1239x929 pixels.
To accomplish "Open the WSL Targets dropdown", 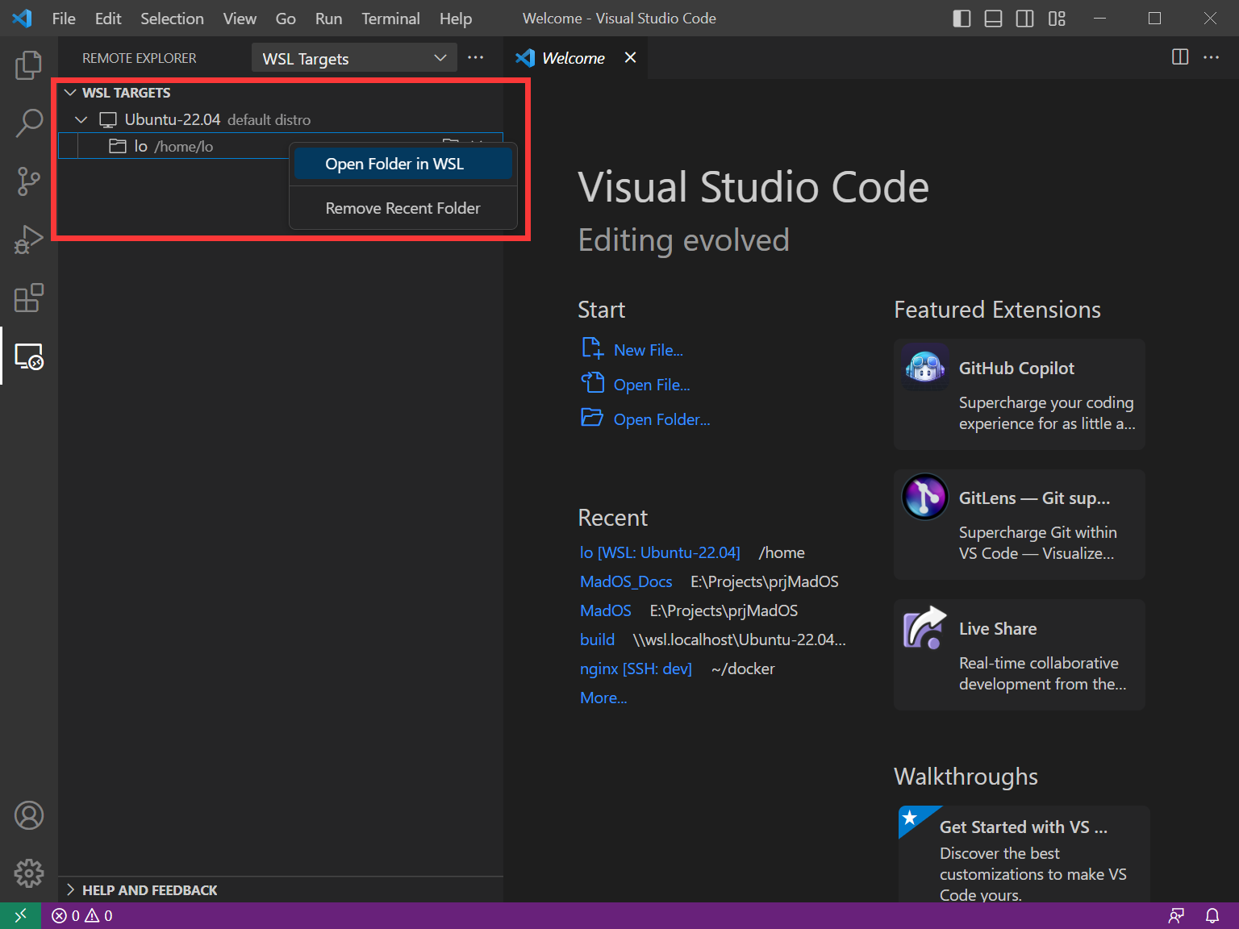I will pyautogui.click(x=354, y=58).
